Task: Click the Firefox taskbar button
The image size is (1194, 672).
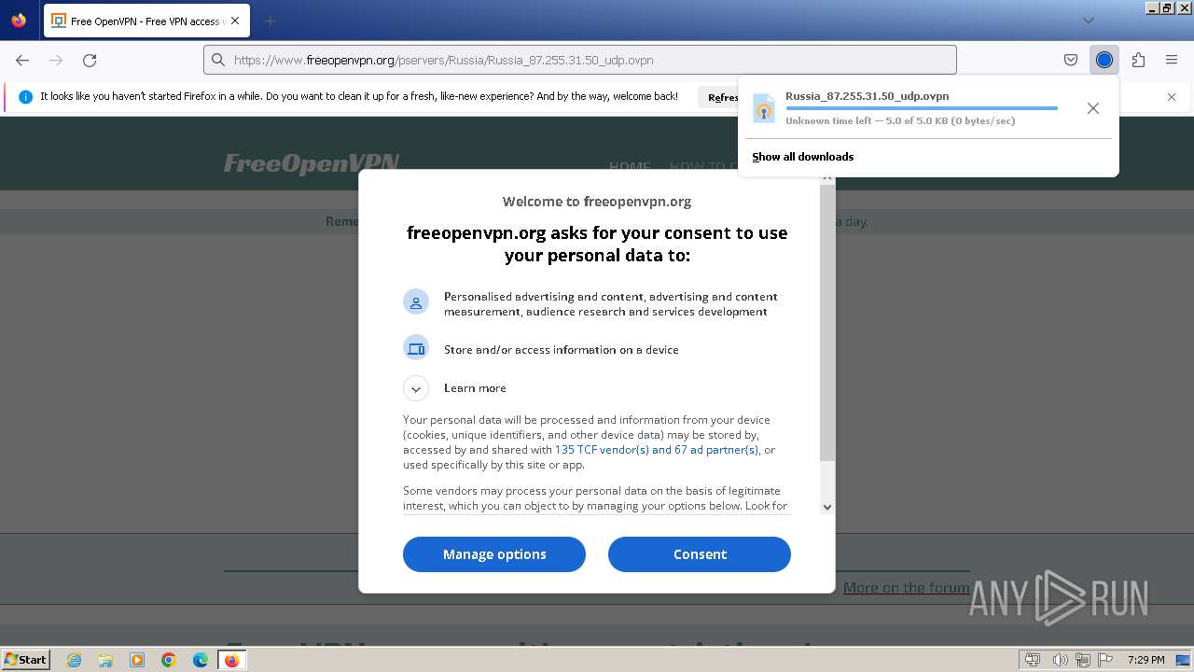Action: [232, 660]
